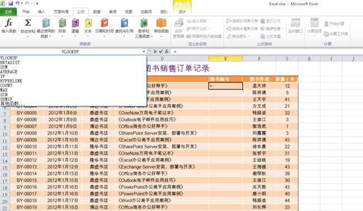Expand the Remove Arrows dropdown arrow
This screenshot has width=363, height=211.
[249, 36]
